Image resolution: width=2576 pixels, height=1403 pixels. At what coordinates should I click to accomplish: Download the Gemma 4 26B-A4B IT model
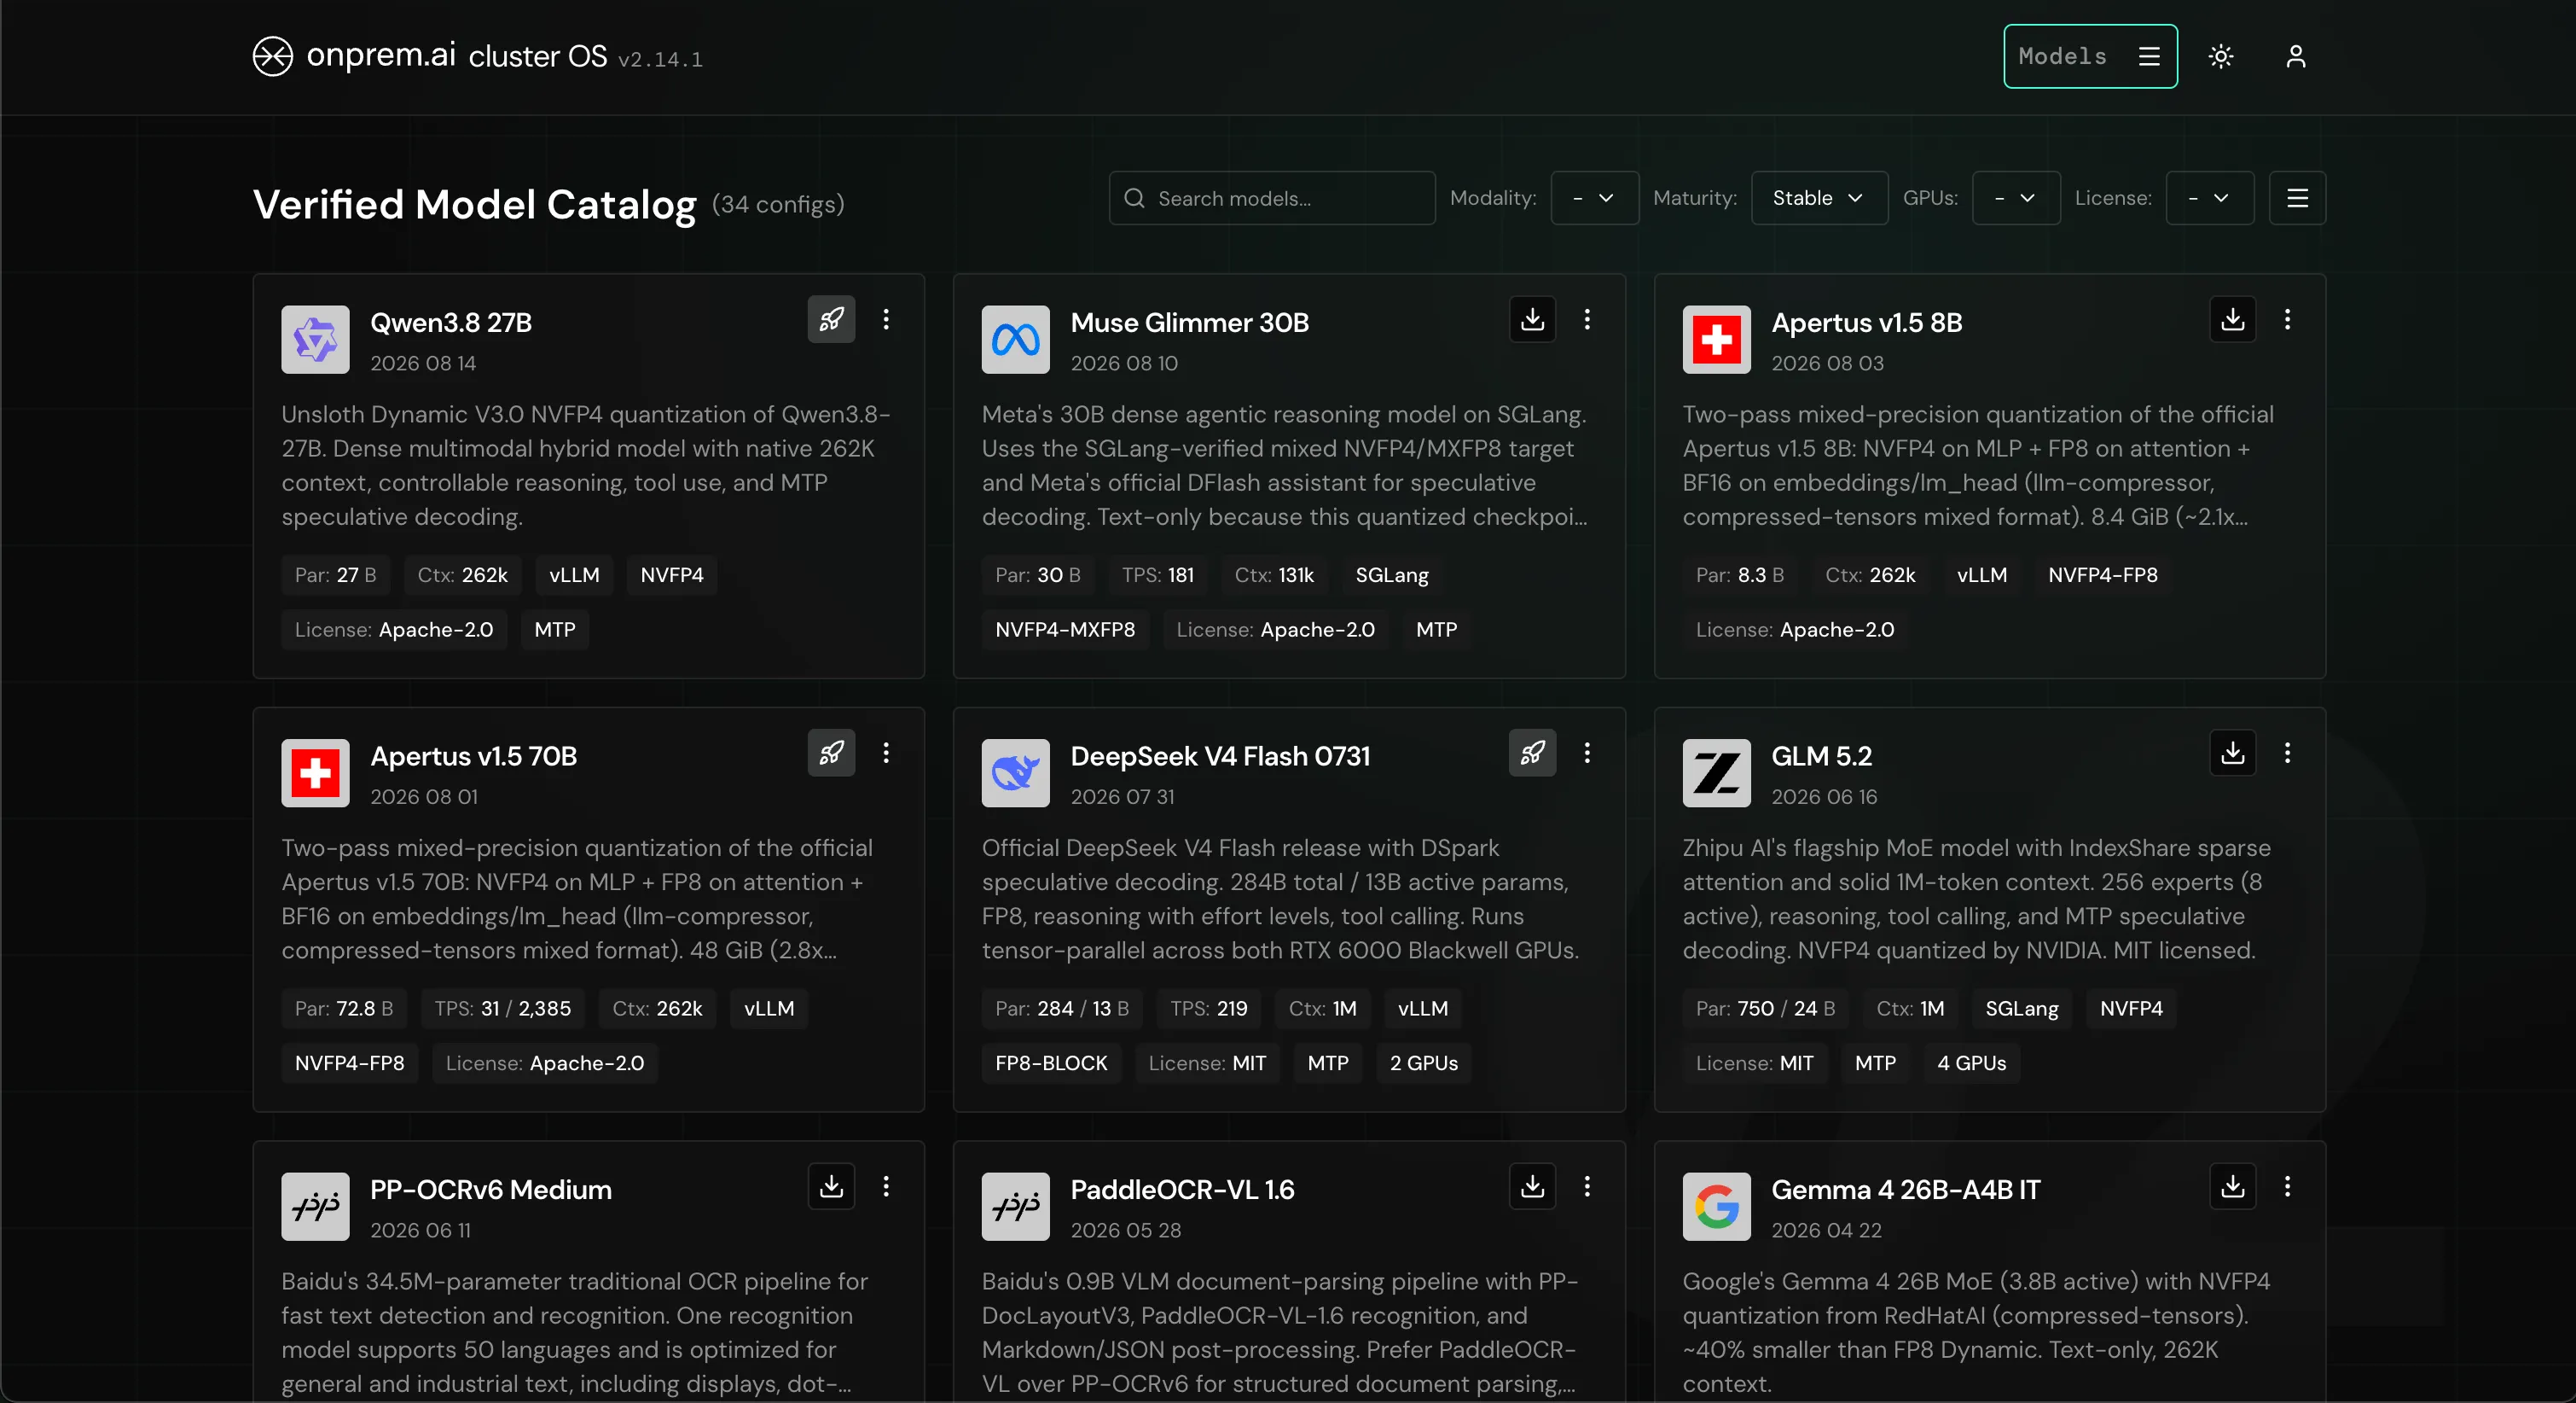click(2232, 1186)
